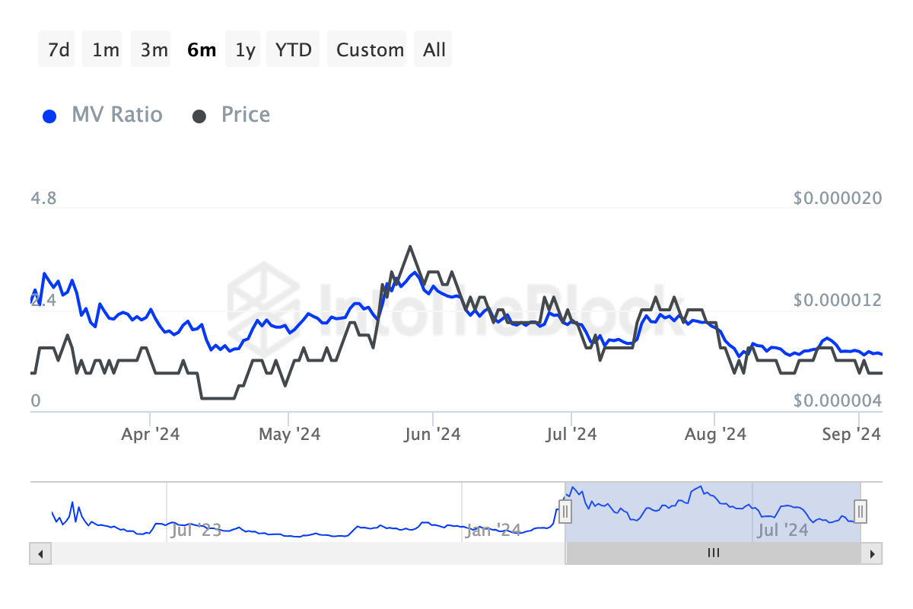
Task: Show All historical data
Action: tap(434, 49)
